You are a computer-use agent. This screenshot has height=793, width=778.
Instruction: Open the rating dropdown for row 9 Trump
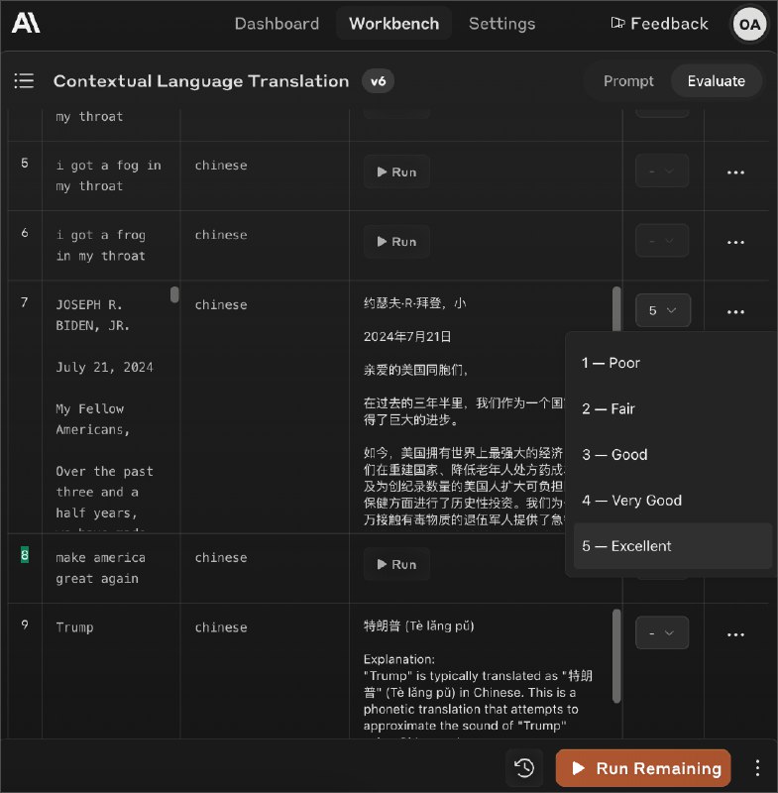tap(662, 632)
